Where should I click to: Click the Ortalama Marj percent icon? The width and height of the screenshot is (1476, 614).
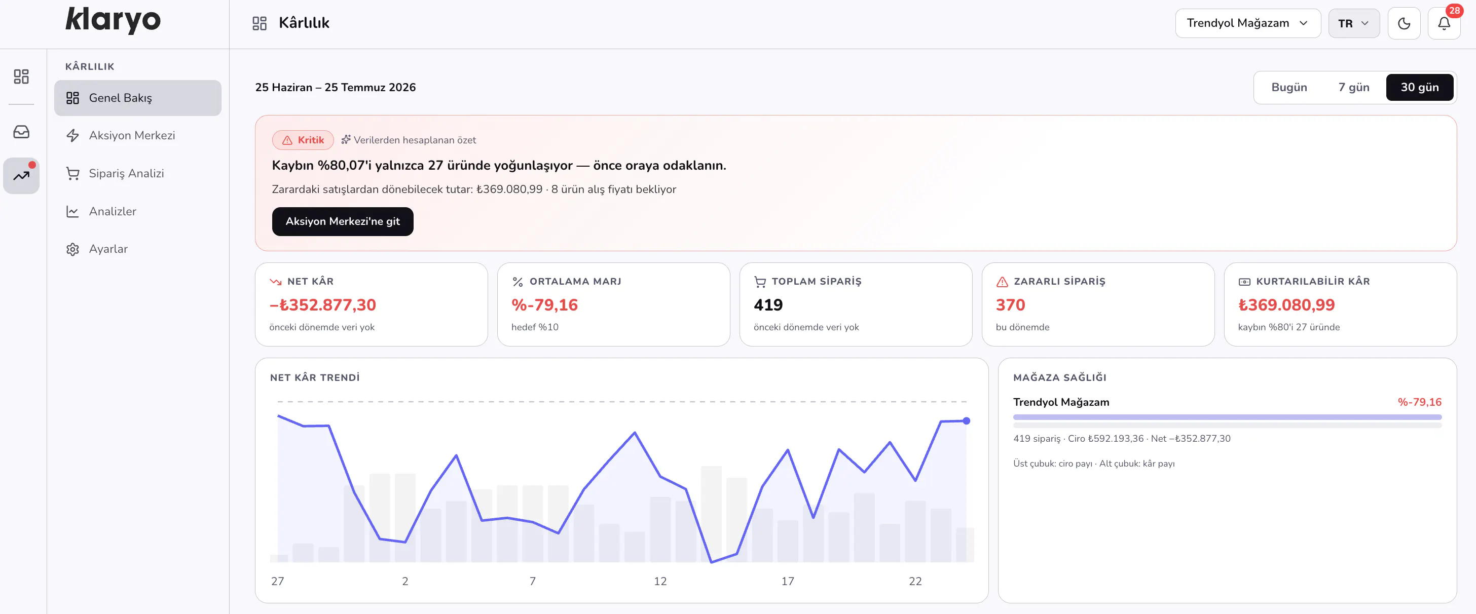click(518, 282)
